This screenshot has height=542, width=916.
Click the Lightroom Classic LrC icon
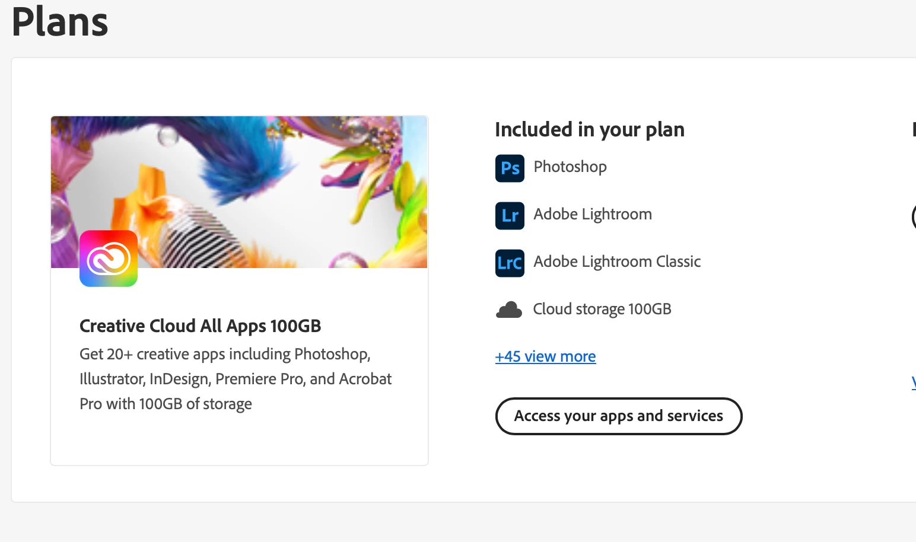click(x=510, y=263)
